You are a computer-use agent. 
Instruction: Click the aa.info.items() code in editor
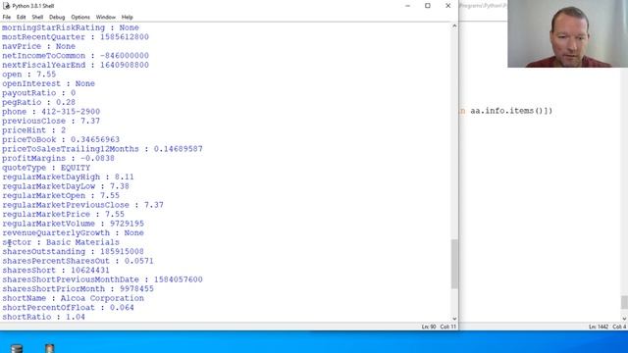(x=511, y=111)
